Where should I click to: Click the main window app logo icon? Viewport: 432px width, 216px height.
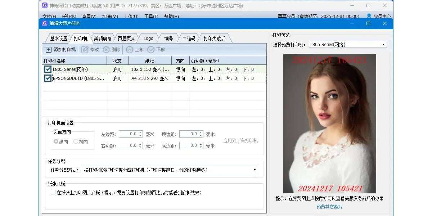click(x=45, y=5)
